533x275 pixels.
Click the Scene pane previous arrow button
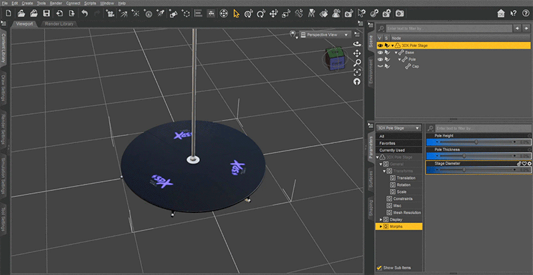[517, 28]
